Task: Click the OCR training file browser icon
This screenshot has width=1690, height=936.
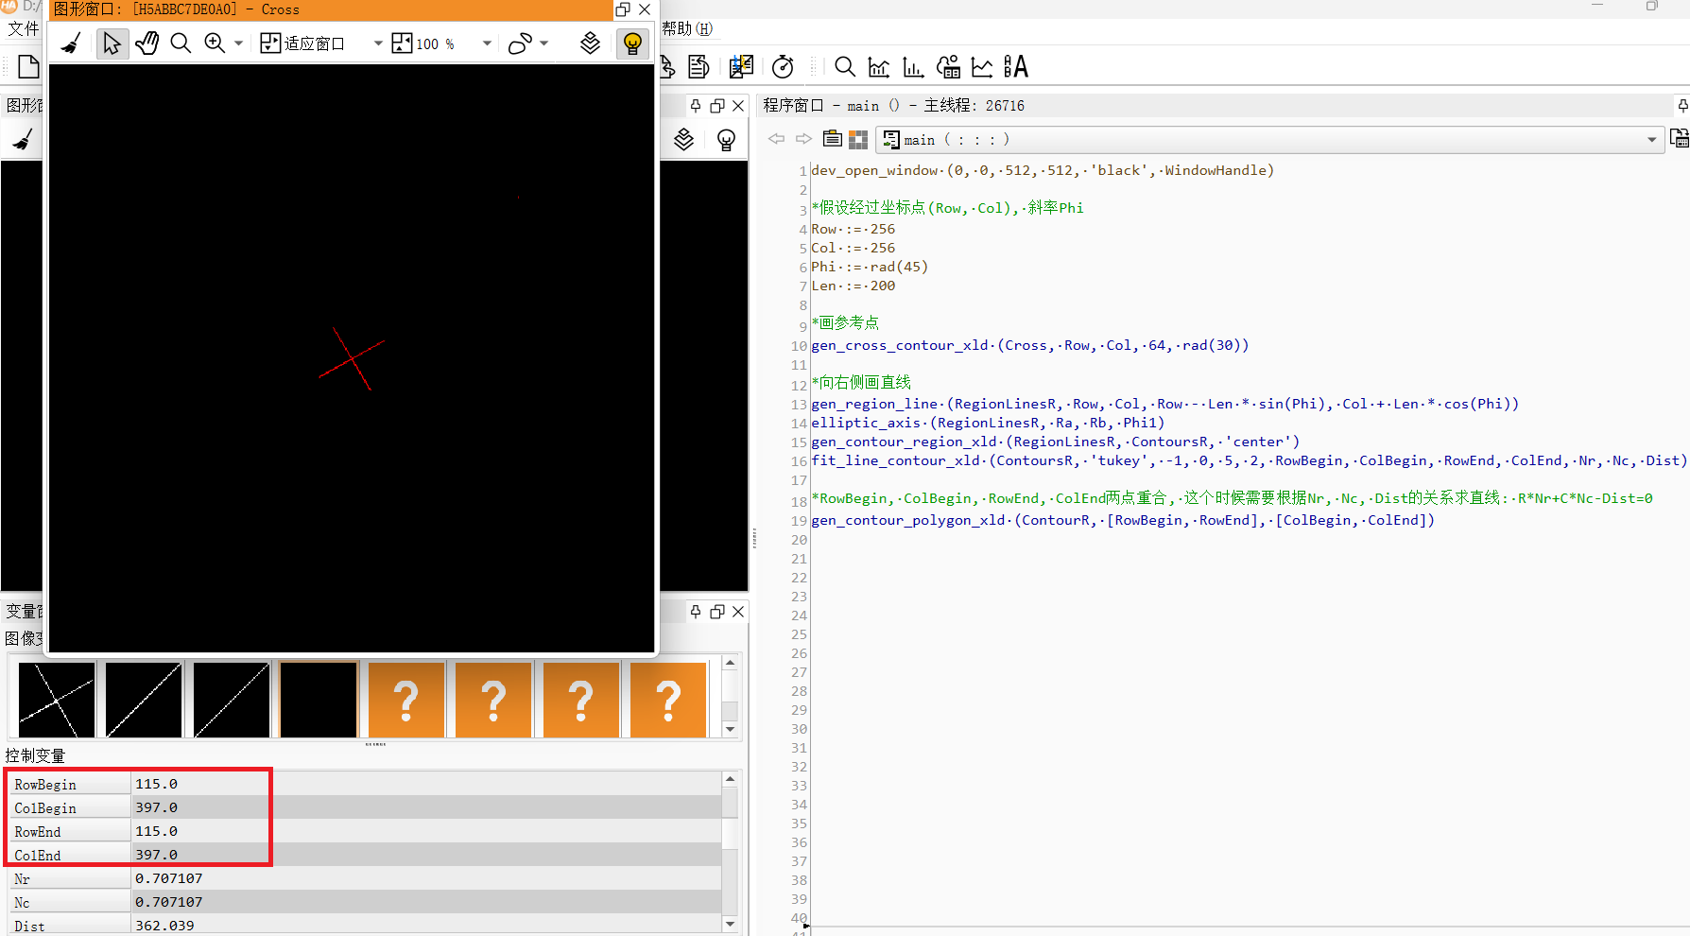Action: (1016, 67)
